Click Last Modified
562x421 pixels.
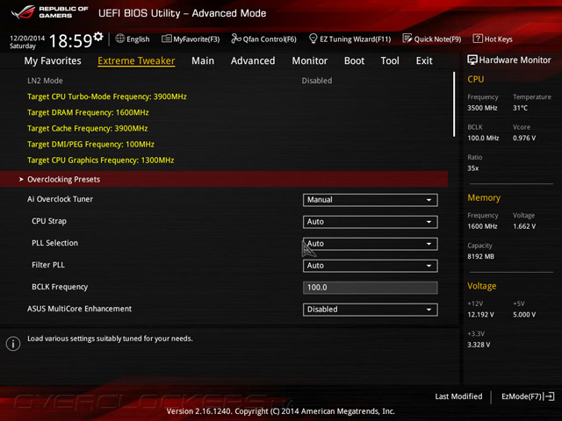click(458, 396)
